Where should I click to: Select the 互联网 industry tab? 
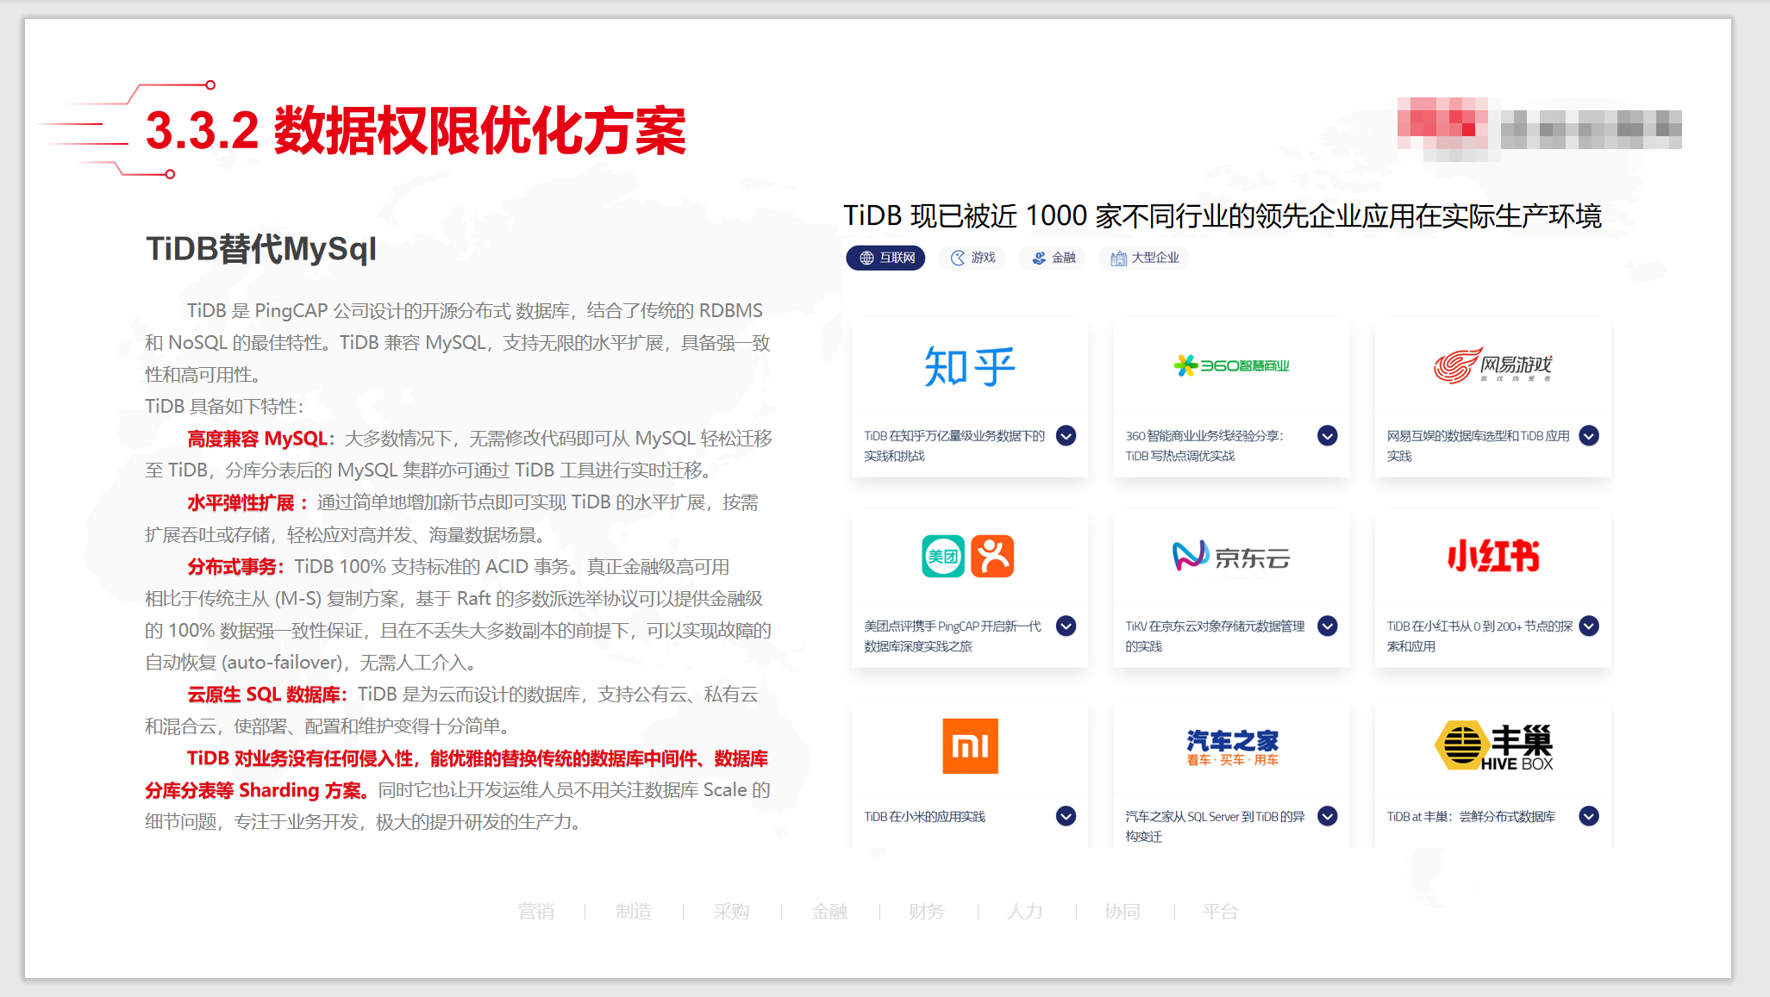[885, 258]
